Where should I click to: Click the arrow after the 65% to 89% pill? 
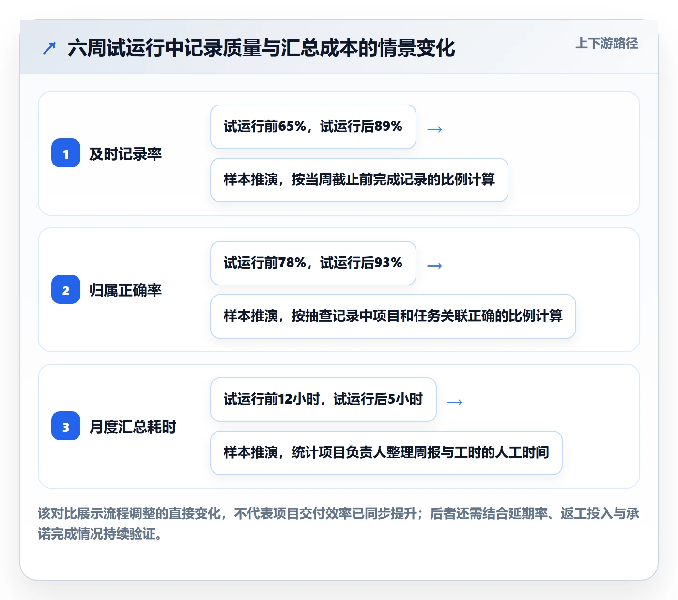point(435,129)
